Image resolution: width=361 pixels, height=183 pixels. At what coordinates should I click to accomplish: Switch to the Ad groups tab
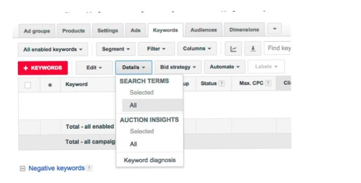point(37,31)
